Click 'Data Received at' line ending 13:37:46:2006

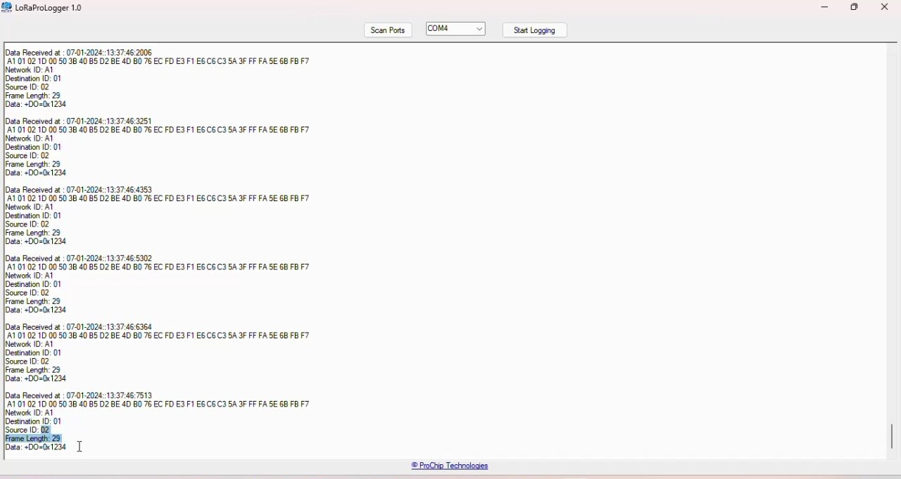(x=79, y=53)
